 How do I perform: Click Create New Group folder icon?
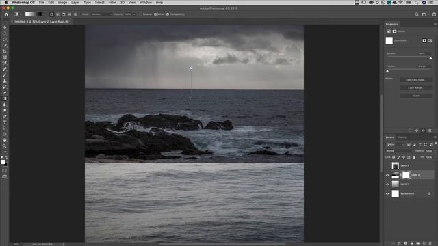tap(418, 243)
